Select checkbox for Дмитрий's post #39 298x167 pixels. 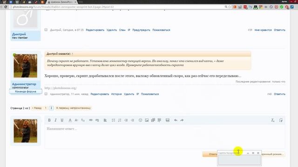[x=46, y=30]
